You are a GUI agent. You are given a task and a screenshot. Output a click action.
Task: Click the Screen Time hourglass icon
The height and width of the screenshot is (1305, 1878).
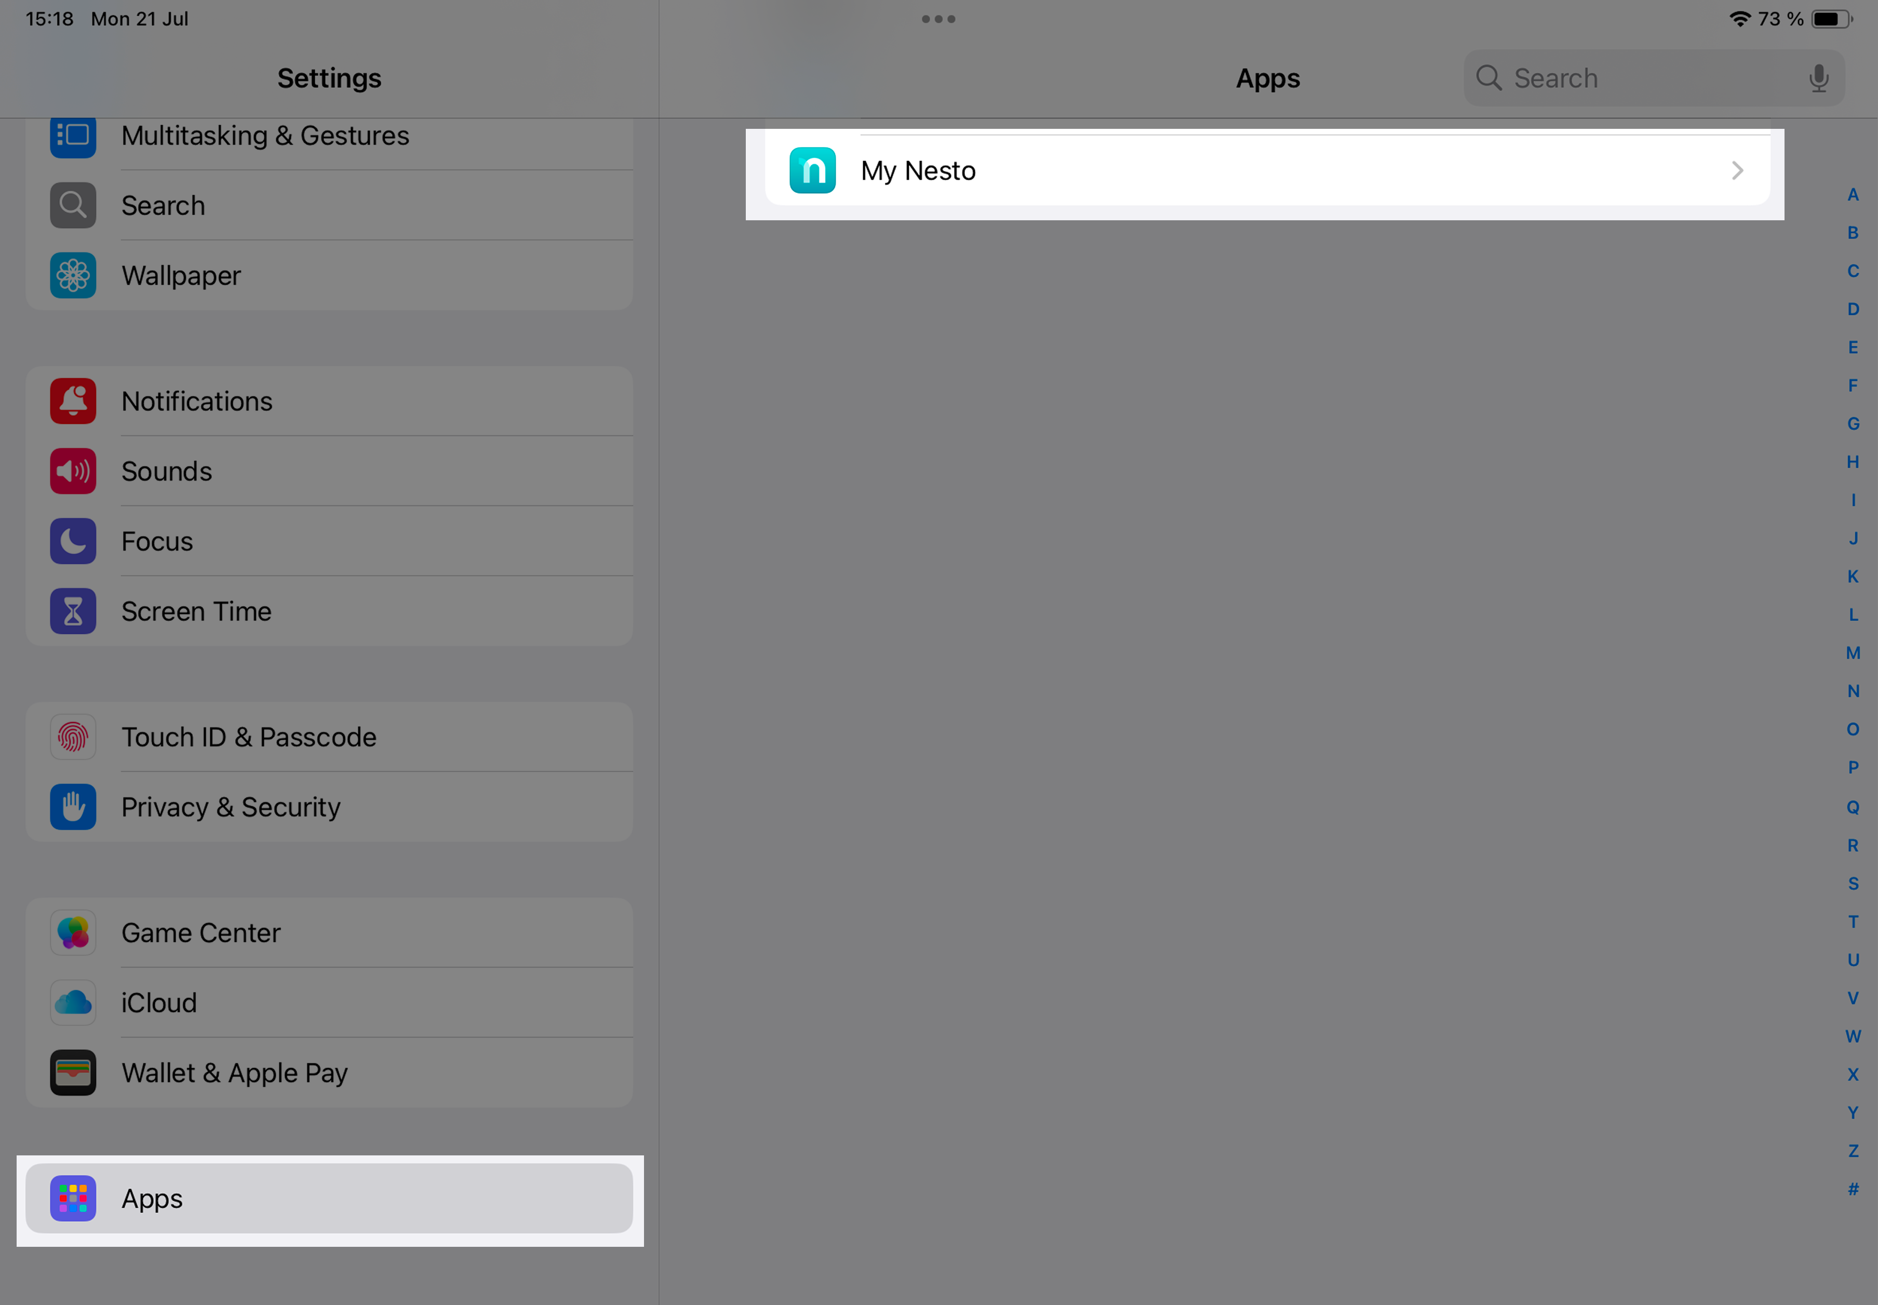[x=73, y=611]
